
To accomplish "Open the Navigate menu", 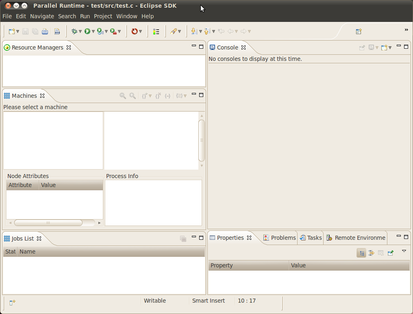I will pyautogui.click(x=42, y=16).
